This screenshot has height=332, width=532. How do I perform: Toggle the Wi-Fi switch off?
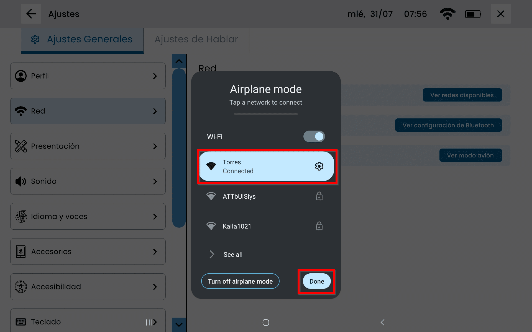coord(314,136)
